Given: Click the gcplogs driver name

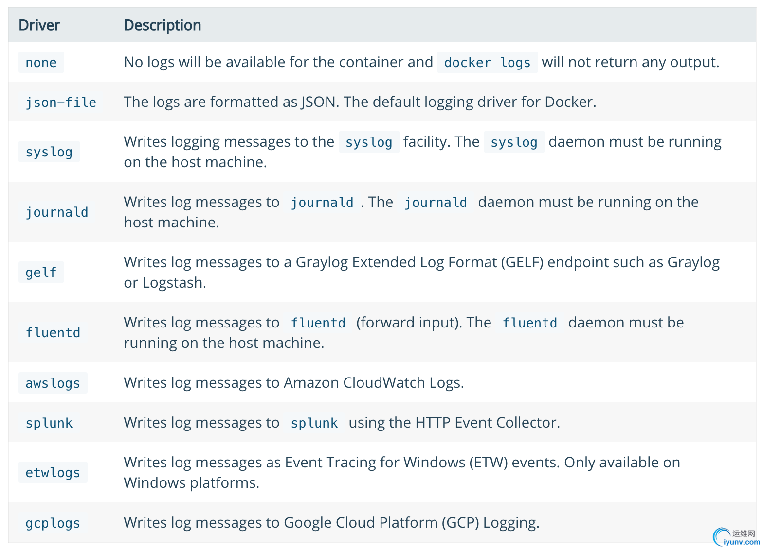Looking at the screenshot, I should [53, 523].
